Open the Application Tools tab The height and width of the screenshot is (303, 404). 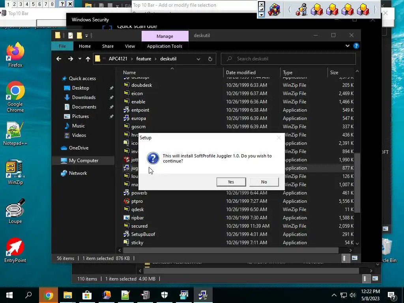click(x=165, y=46)
